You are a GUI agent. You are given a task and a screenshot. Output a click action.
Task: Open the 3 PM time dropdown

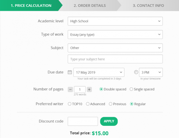point(151,72)
